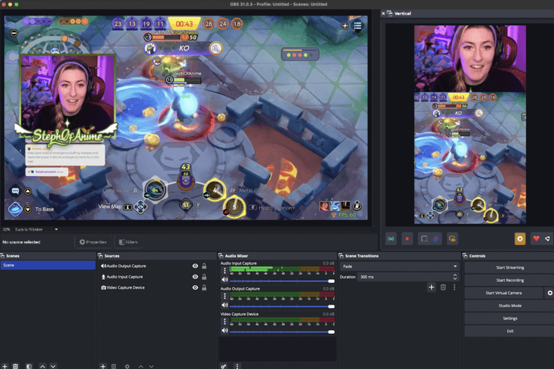
Task: Open source Properties button
Action: tap(93, 242)
